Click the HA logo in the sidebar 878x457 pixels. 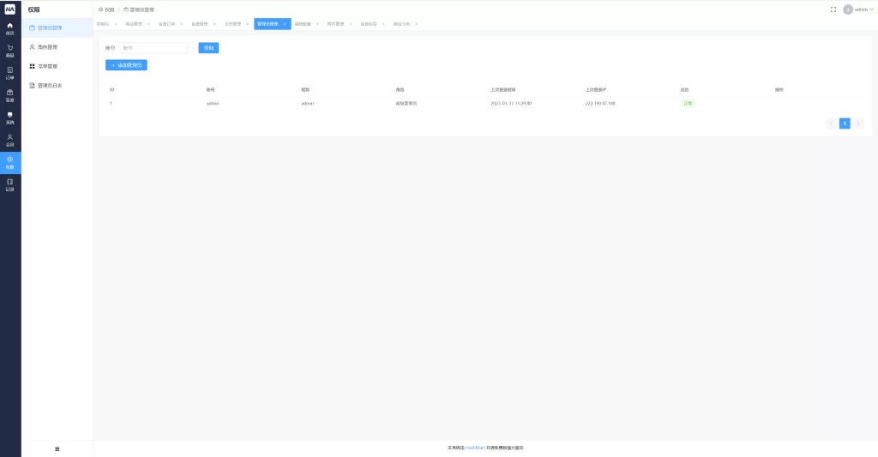10,9
